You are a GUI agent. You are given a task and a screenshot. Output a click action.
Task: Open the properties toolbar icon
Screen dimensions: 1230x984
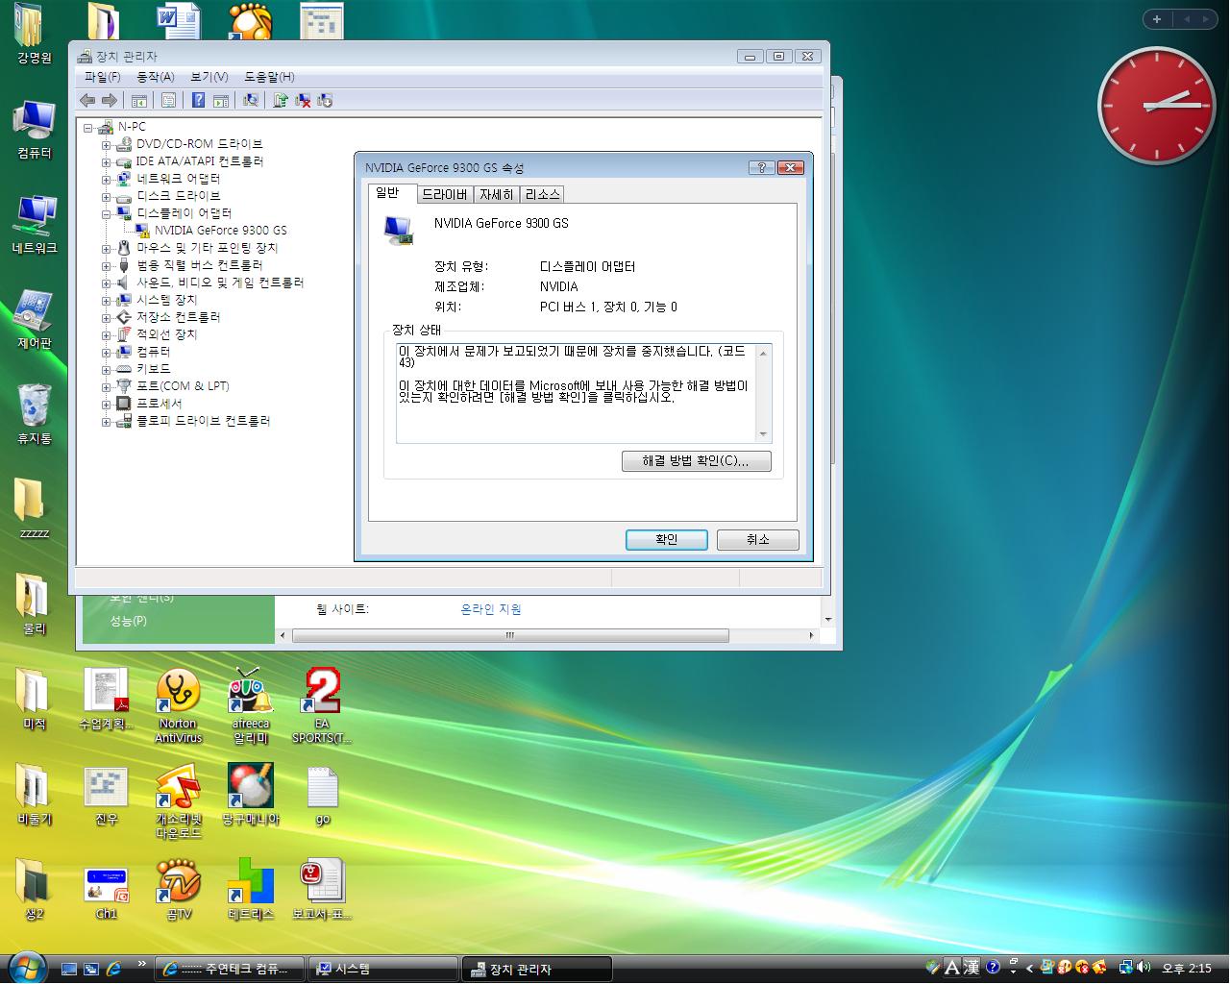tap(169, 100)
